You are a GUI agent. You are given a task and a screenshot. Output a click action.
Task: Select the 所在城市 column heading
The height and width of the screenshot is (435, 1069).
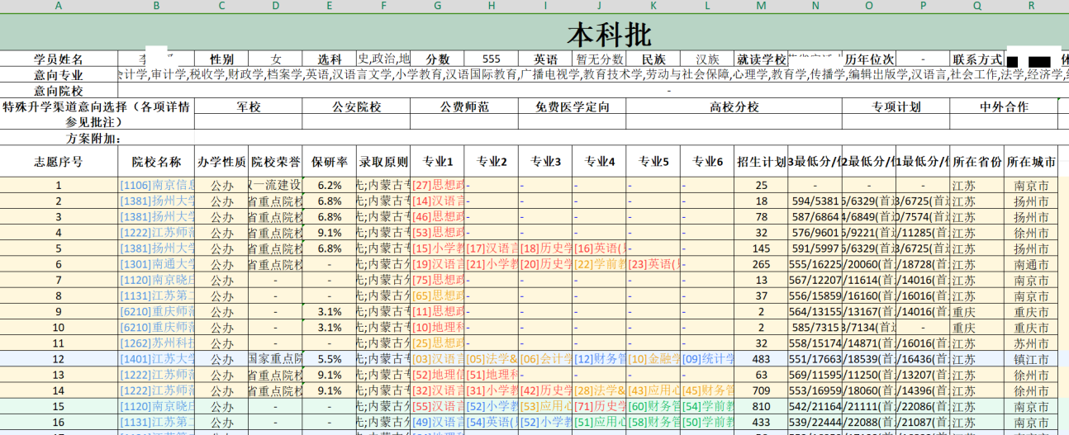click(1031, 162)
